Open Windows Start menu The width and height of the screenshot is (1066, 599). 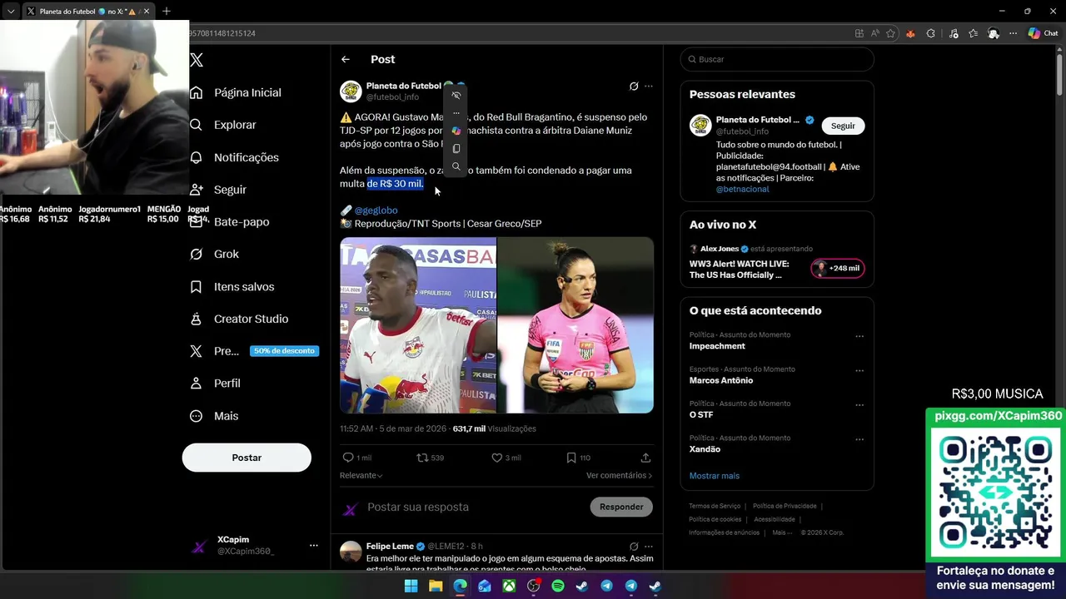(x=411, y=586)
